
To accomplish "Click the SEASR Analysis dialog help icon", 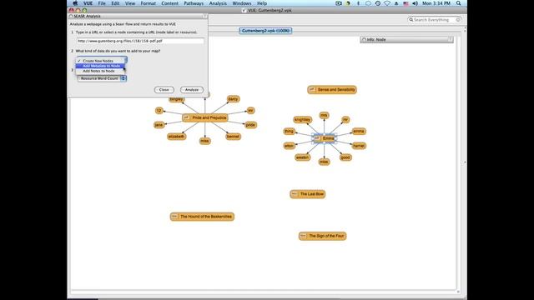I will point(205,16).
